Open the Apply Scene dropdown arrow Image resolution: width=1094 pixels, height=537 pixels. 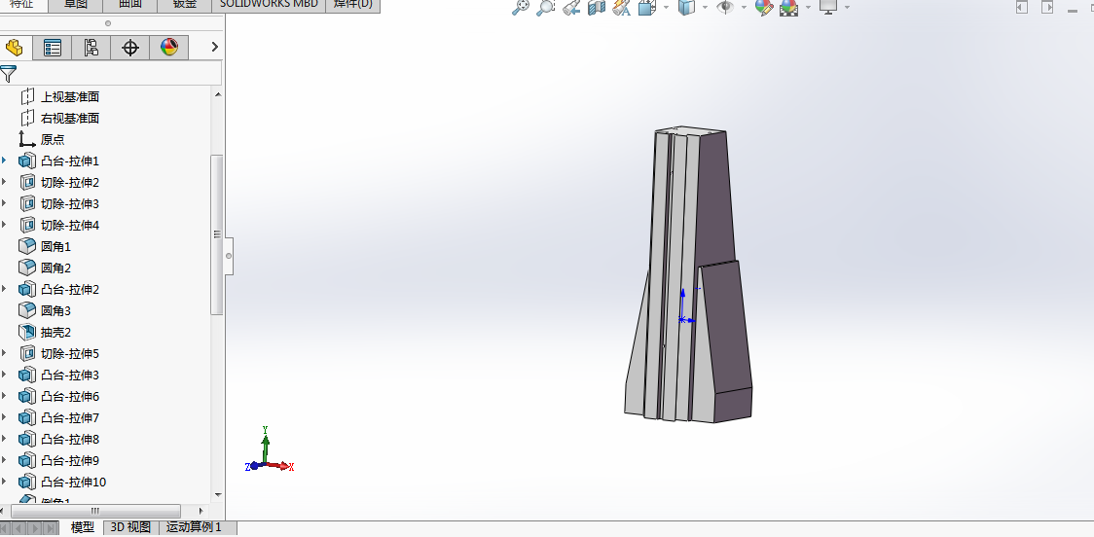tap(808, 8)
